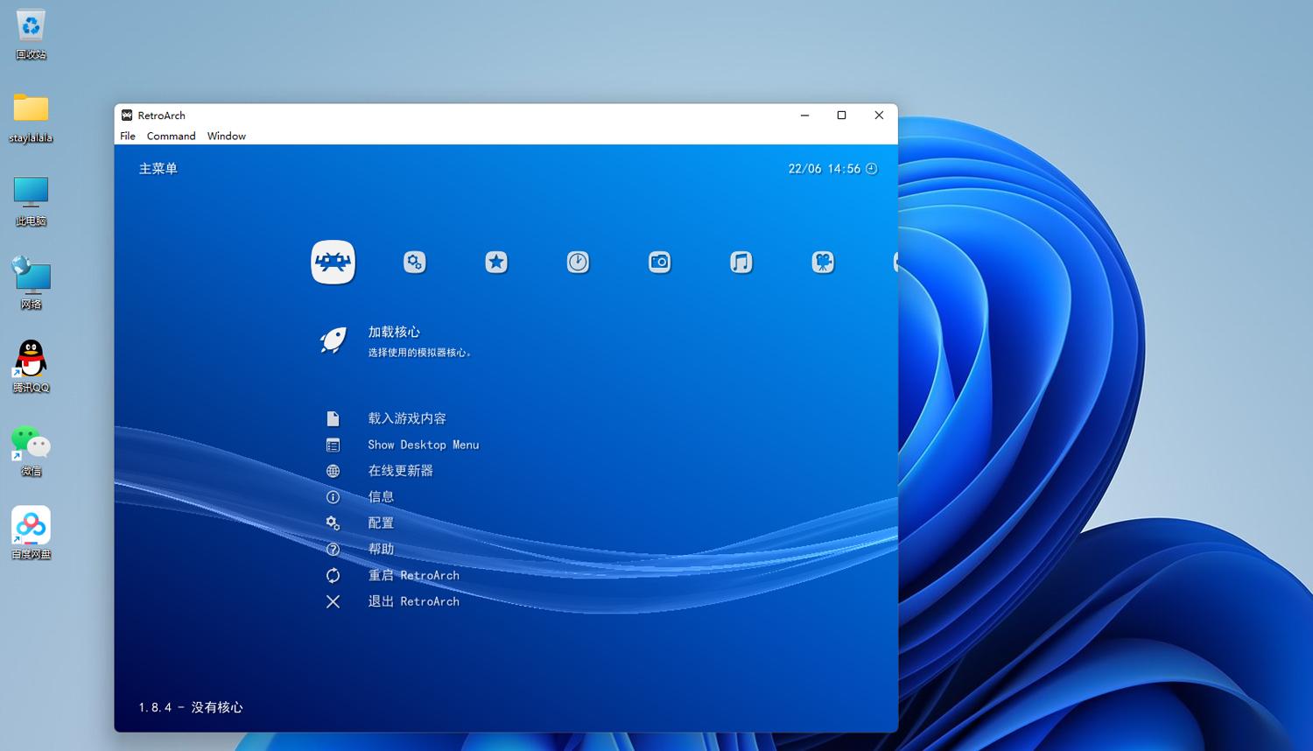1313x751 pixels.
Task: Open the Images camera tab icon
Action: tap(659, 262)
